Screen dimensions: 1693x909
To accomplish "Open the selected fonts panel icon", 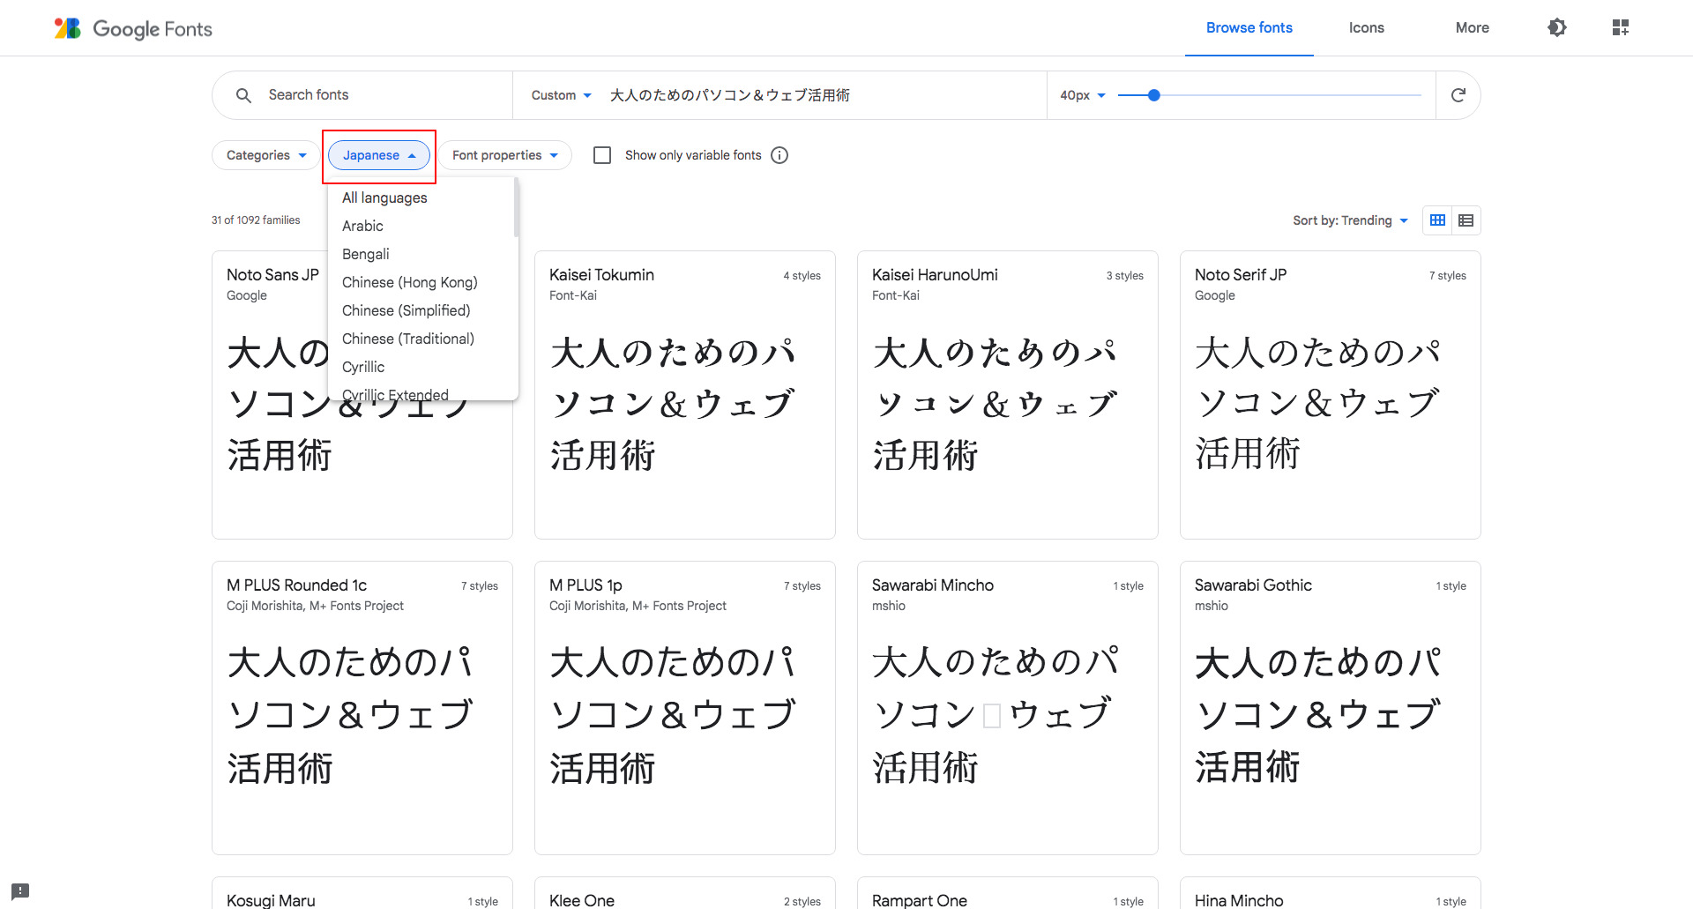I will click(x=1621, y=27).
